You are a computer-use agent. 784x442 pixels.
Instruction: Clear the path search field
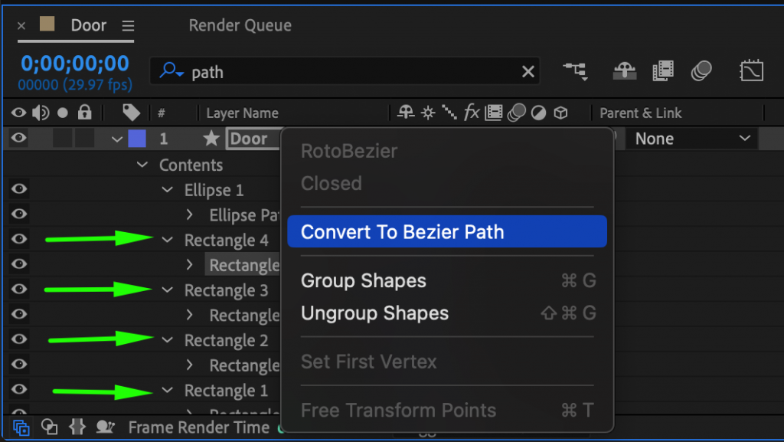[528, 71]
